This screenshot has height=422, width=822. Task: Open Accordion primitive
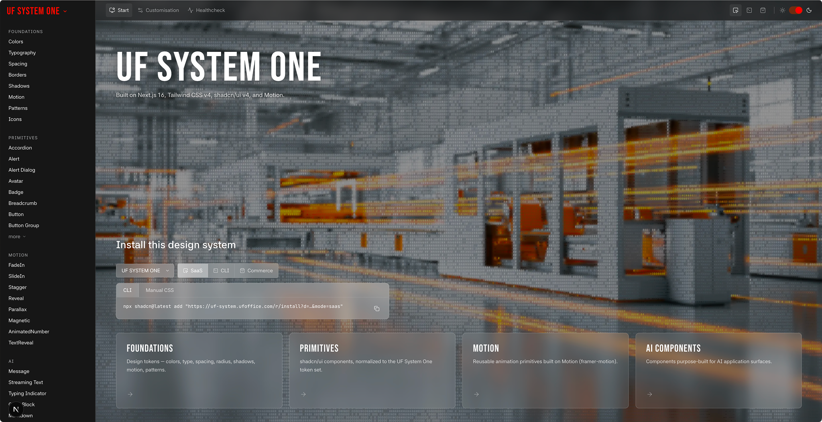(20, 148)
